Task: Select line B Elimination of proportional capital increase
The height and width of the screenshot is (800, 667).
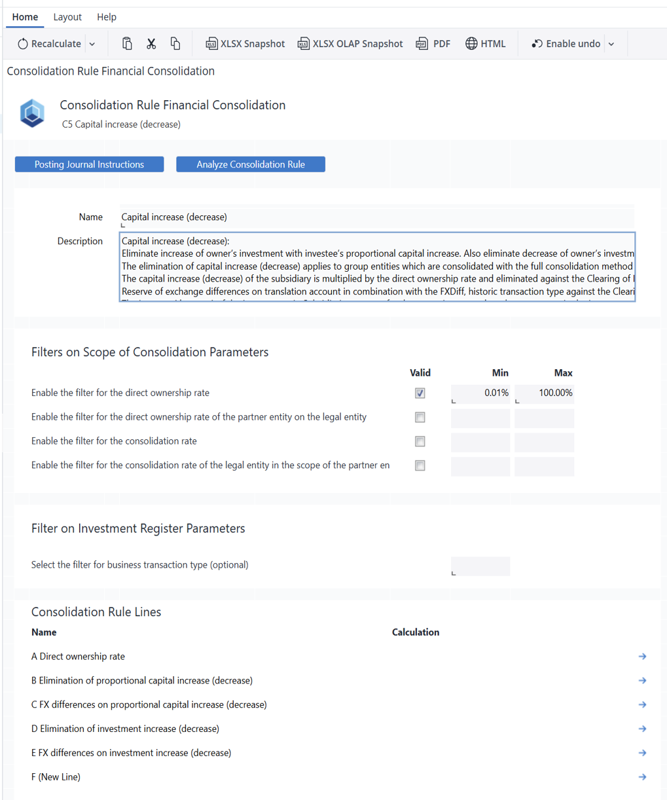Action: pos(142,681)
